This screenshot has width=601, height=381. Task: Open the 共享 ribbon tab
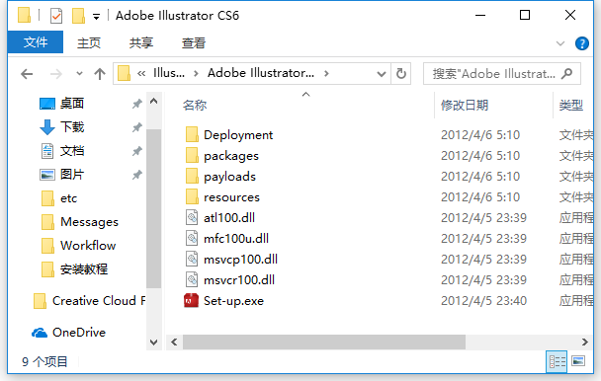(x=141, y=42)
